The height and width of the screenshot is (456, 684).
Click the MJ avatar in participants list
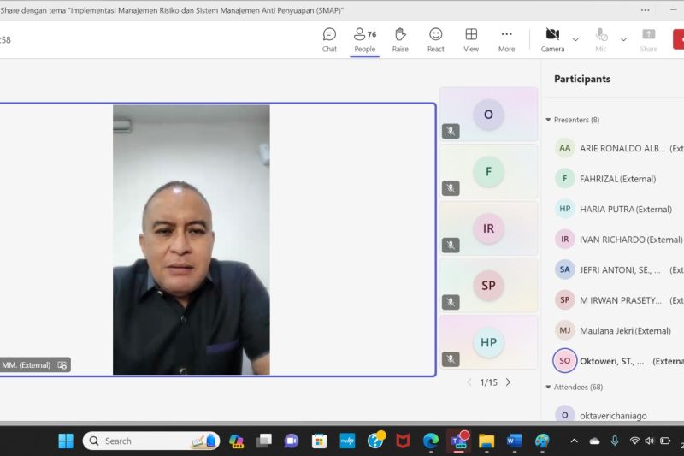pos(565,330)
